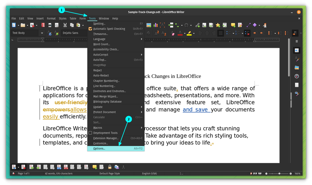312x185 pixels.
Task: Toggle Development Tools checkbox
Action: (x=90, y=133)
